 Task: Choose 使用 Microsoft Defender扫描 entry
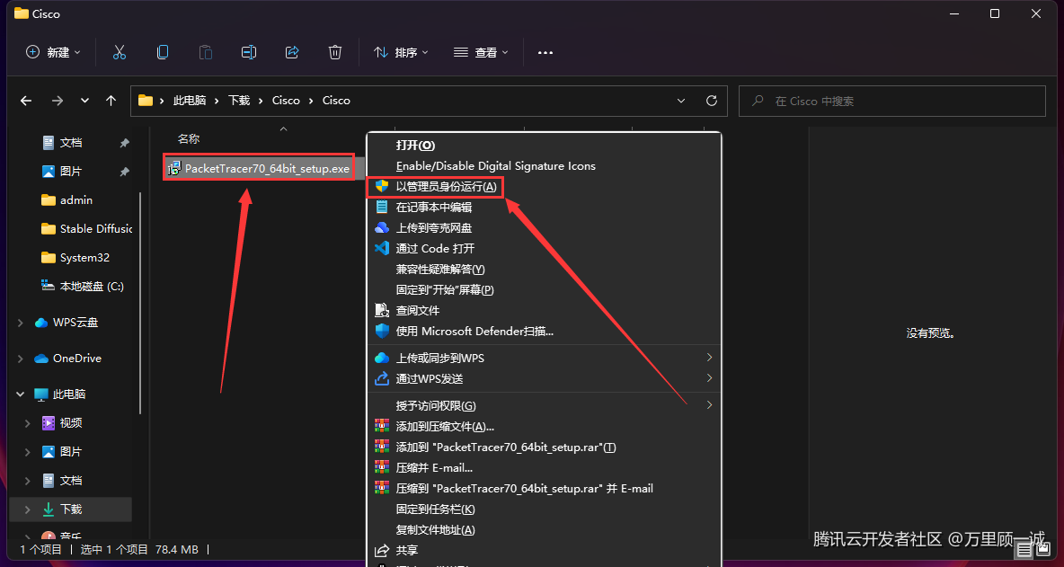(474, 331)
